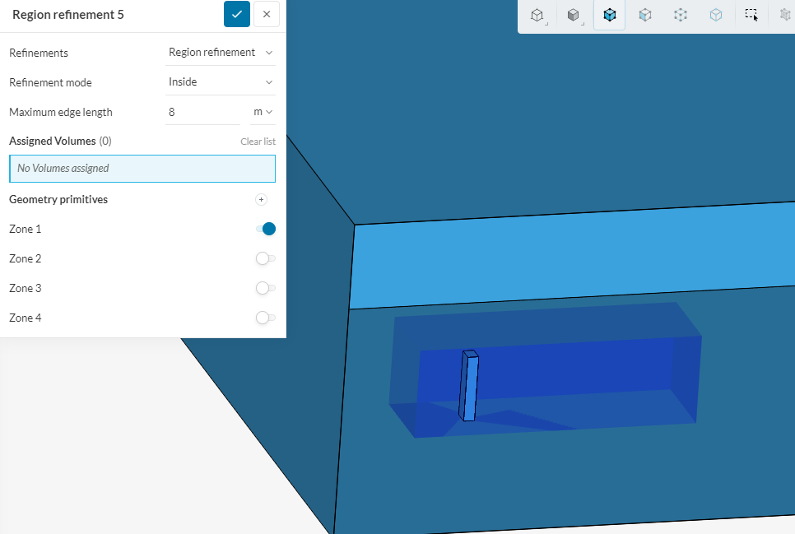Viewport: 795px width, 534px height.
Task: Enable the Zone 4 toggle
Action: pos(265,318)
